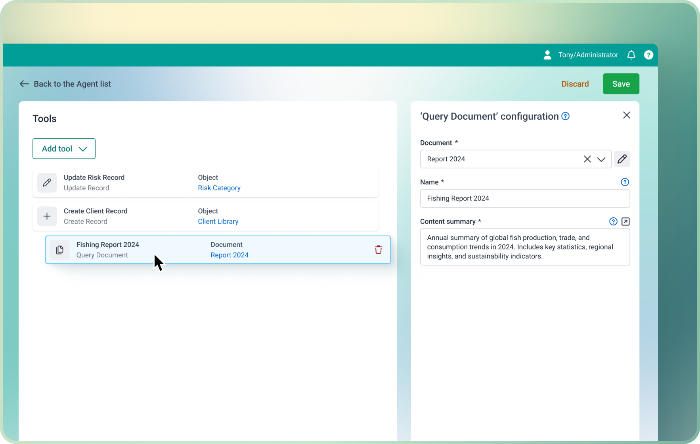This screenshot has width=700, height=444.
Task: Expand the Content summary editor
Action: (x=625, y=222)
